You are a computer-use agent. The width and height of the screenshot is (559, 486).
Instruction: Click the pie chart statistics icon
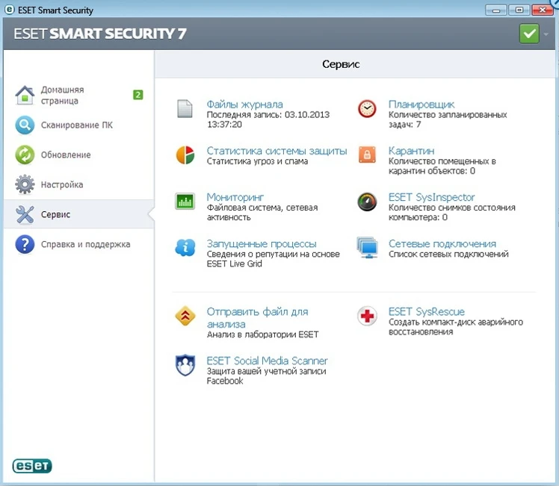click(x=185, y=155)
